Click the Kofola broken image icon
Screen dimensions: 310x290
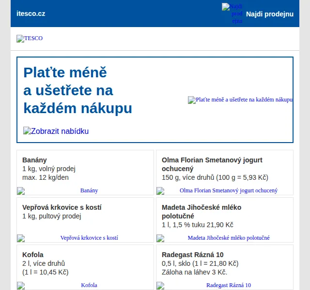coord(21,286)
